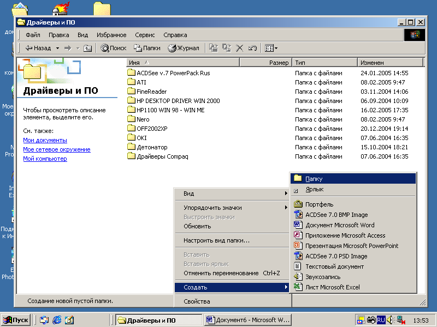
Task: Select the ACDSee v.7 PowerPack Rus folder icon
Action: 131,73
